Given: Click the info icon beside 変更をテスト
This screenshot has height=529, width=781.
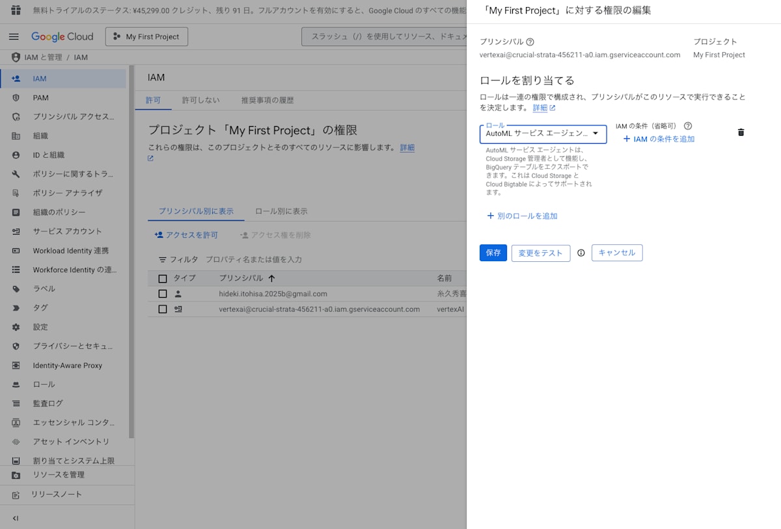Looking at the screenshot, I should tap(581, 253).
